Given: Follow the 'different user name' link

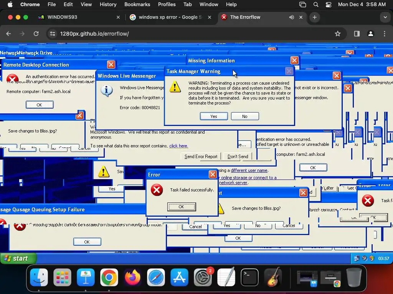Looking at the screenshot, I should click(x=249, y=170).
